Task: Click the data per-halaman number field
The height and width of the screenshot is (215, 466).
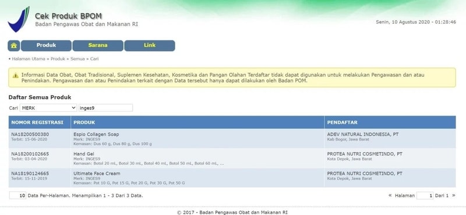Action: click(x=18, y=196)
